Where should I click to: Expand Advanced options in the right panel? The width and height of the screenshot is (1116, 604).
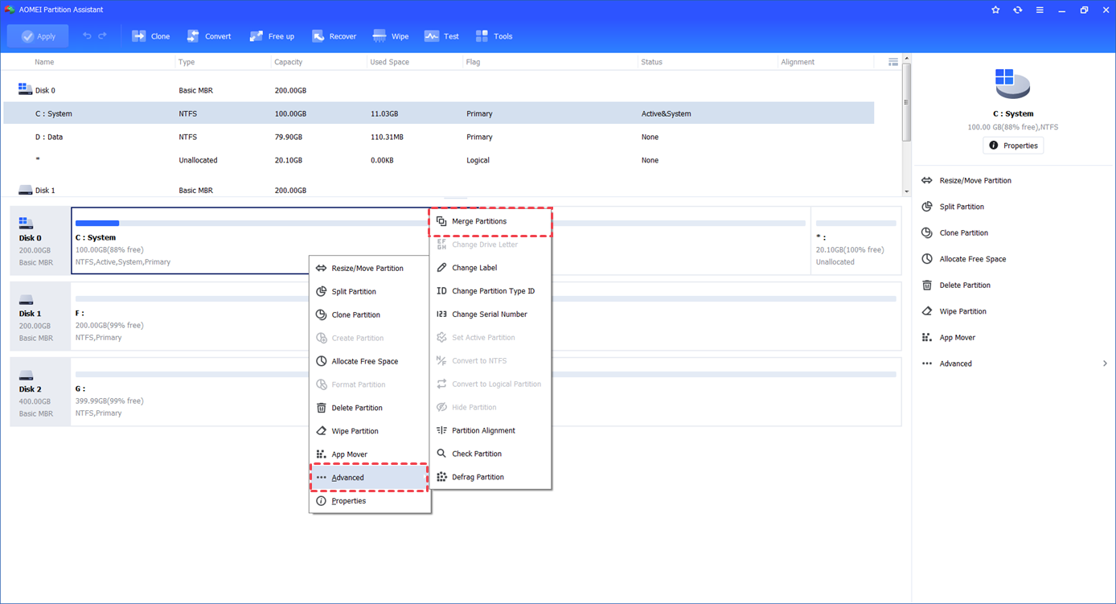[x=1015, y=364]
